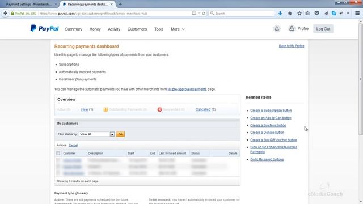Open Create an Add to Cart button link
The height and width of the screenshot is (204, 363).
271,118
